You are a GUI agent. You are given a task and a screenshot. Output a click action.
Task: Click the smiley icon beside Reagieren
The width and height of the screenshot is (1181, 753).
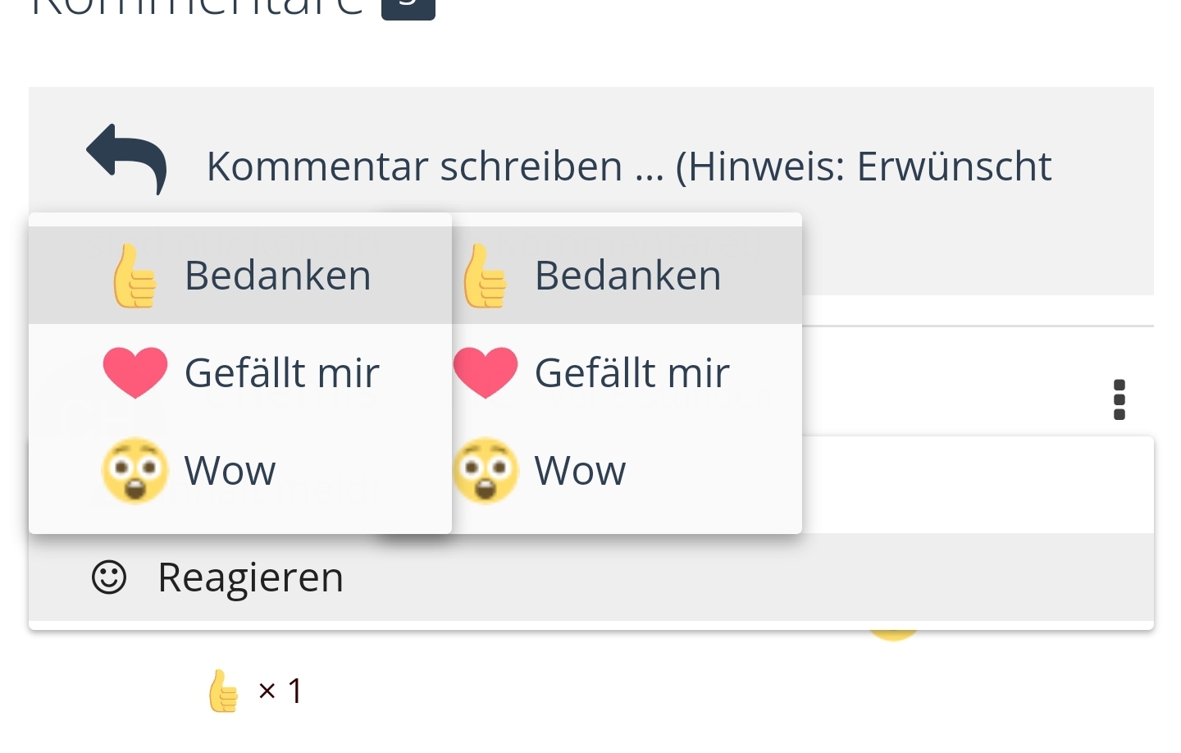click(x=109, y=577)
